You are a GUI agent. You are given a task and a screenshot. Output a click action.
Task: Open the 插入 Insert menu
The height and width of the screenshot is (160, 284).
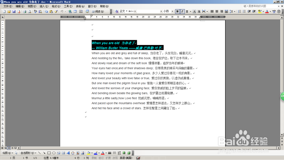[x=44, y=6]
